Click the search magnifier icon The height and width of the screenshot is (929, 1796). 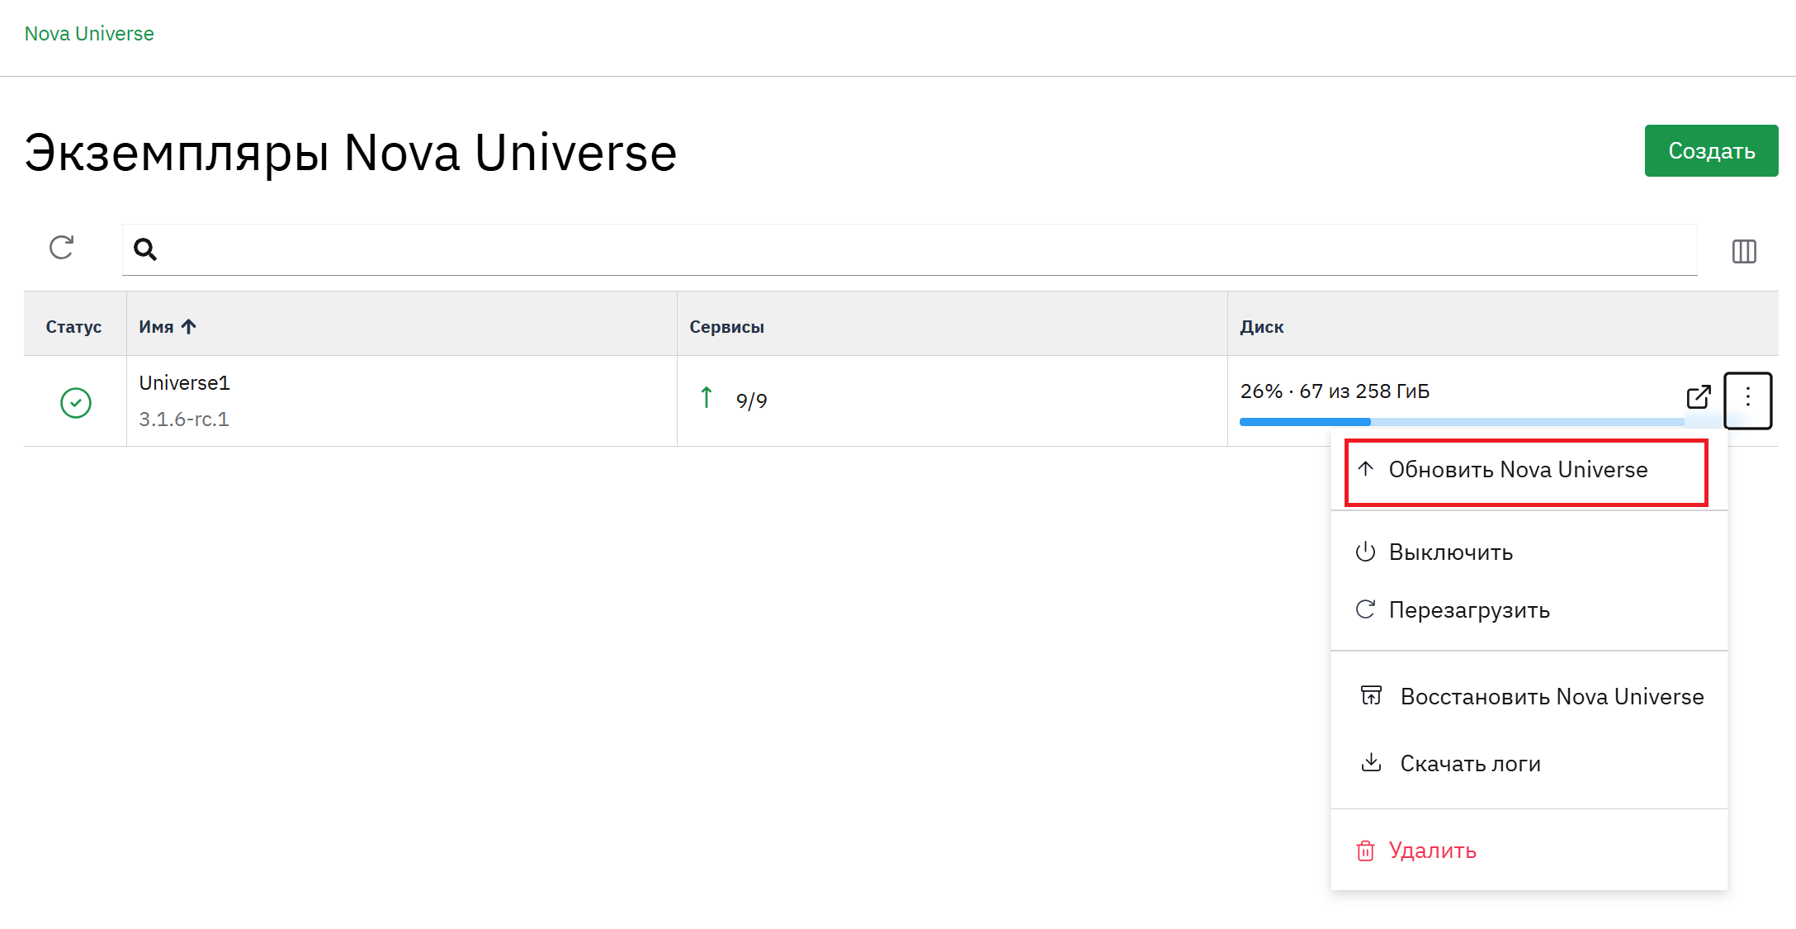point(145,249)
